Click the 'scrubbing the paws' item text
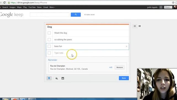 coord(63,39)
